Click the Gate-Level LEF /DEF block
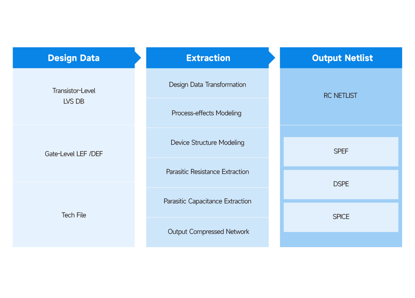The image size is (415, 298). (x=74, y=154)
